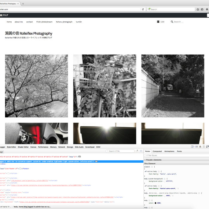
Task: Open the Network devtools tab
Action: [x=62, y=147]
